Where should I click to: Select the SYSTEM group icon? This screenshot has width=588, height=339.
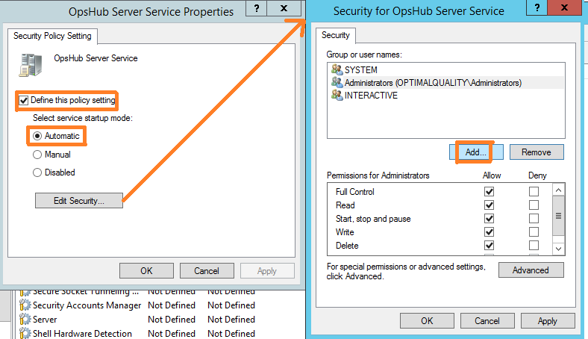pos(337,70)
